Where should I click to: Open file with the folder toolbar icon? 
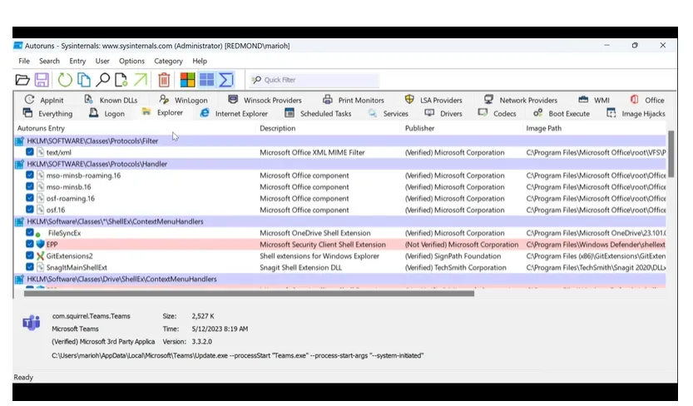click(22, 80)
